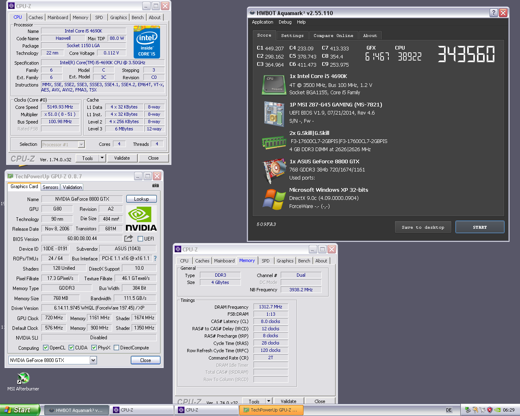This screenshot has height=416, width=520.
Task: Click the first system tray icon
Action: 468,410
